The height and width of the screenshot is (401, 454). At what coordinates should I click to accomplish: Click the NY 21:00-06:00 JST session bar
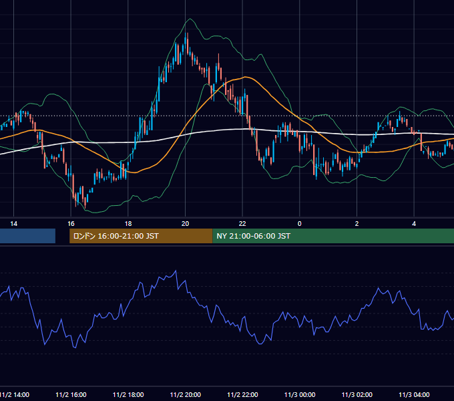(333, 236)
